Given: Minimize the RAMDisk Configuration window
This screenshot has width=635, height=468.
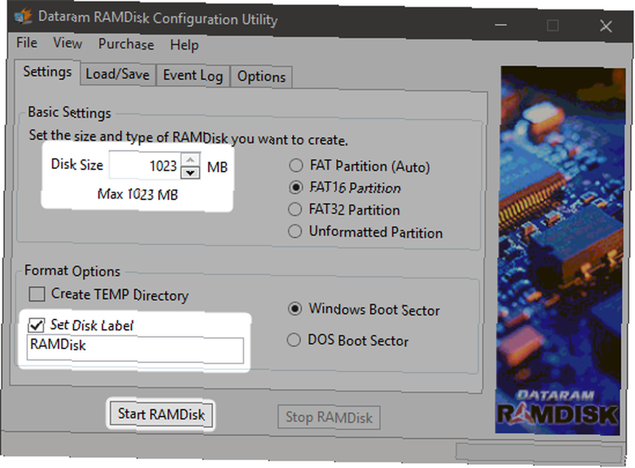Looking at the screenshot, I should pos(501,25).
